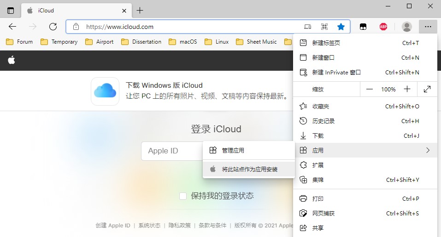Click 下载 Windows 版 iCloud banner title
This screenshot has height=237, width=441.
click(x=164, y=85)
